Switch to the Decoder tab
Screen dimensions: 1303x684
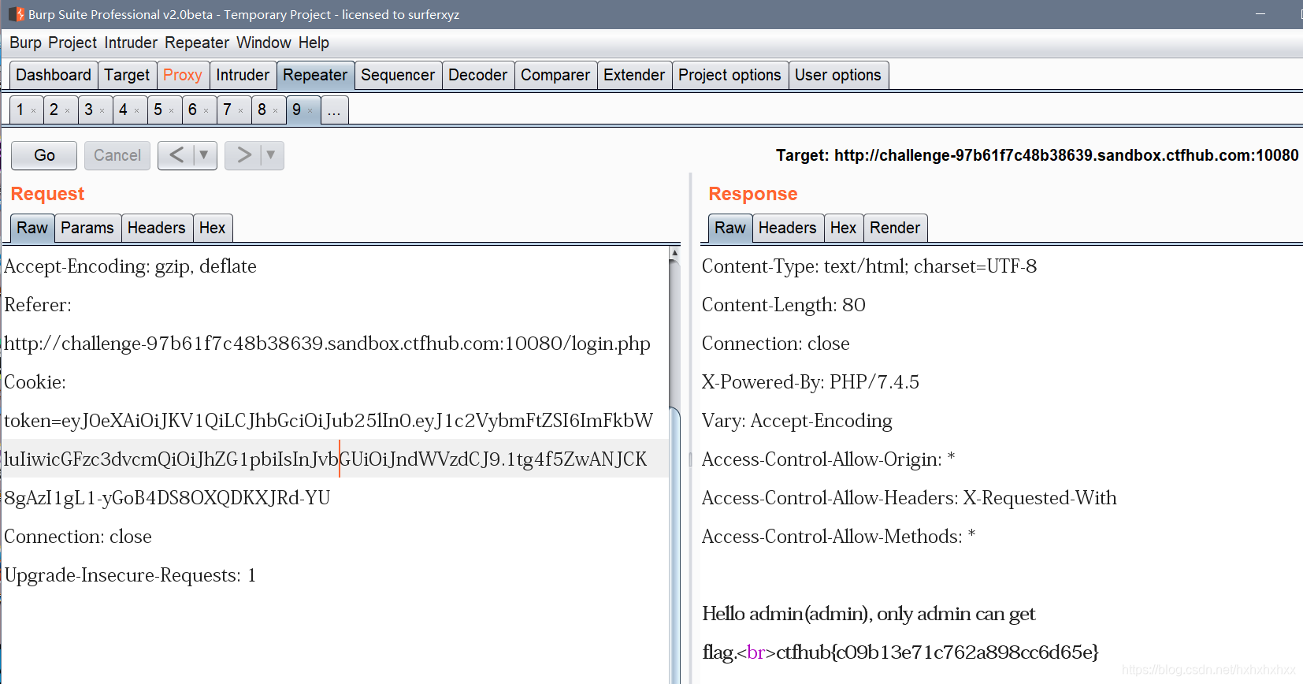click(478, 75)
